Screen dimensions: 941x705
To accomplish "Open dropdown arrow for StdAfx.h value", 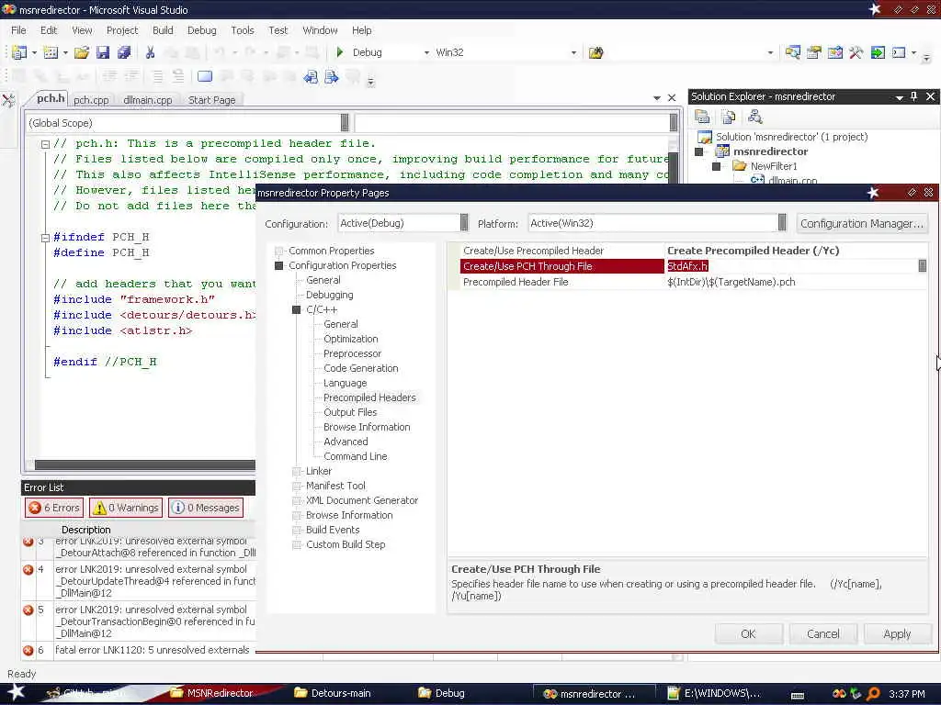I will tap(923, 266).
